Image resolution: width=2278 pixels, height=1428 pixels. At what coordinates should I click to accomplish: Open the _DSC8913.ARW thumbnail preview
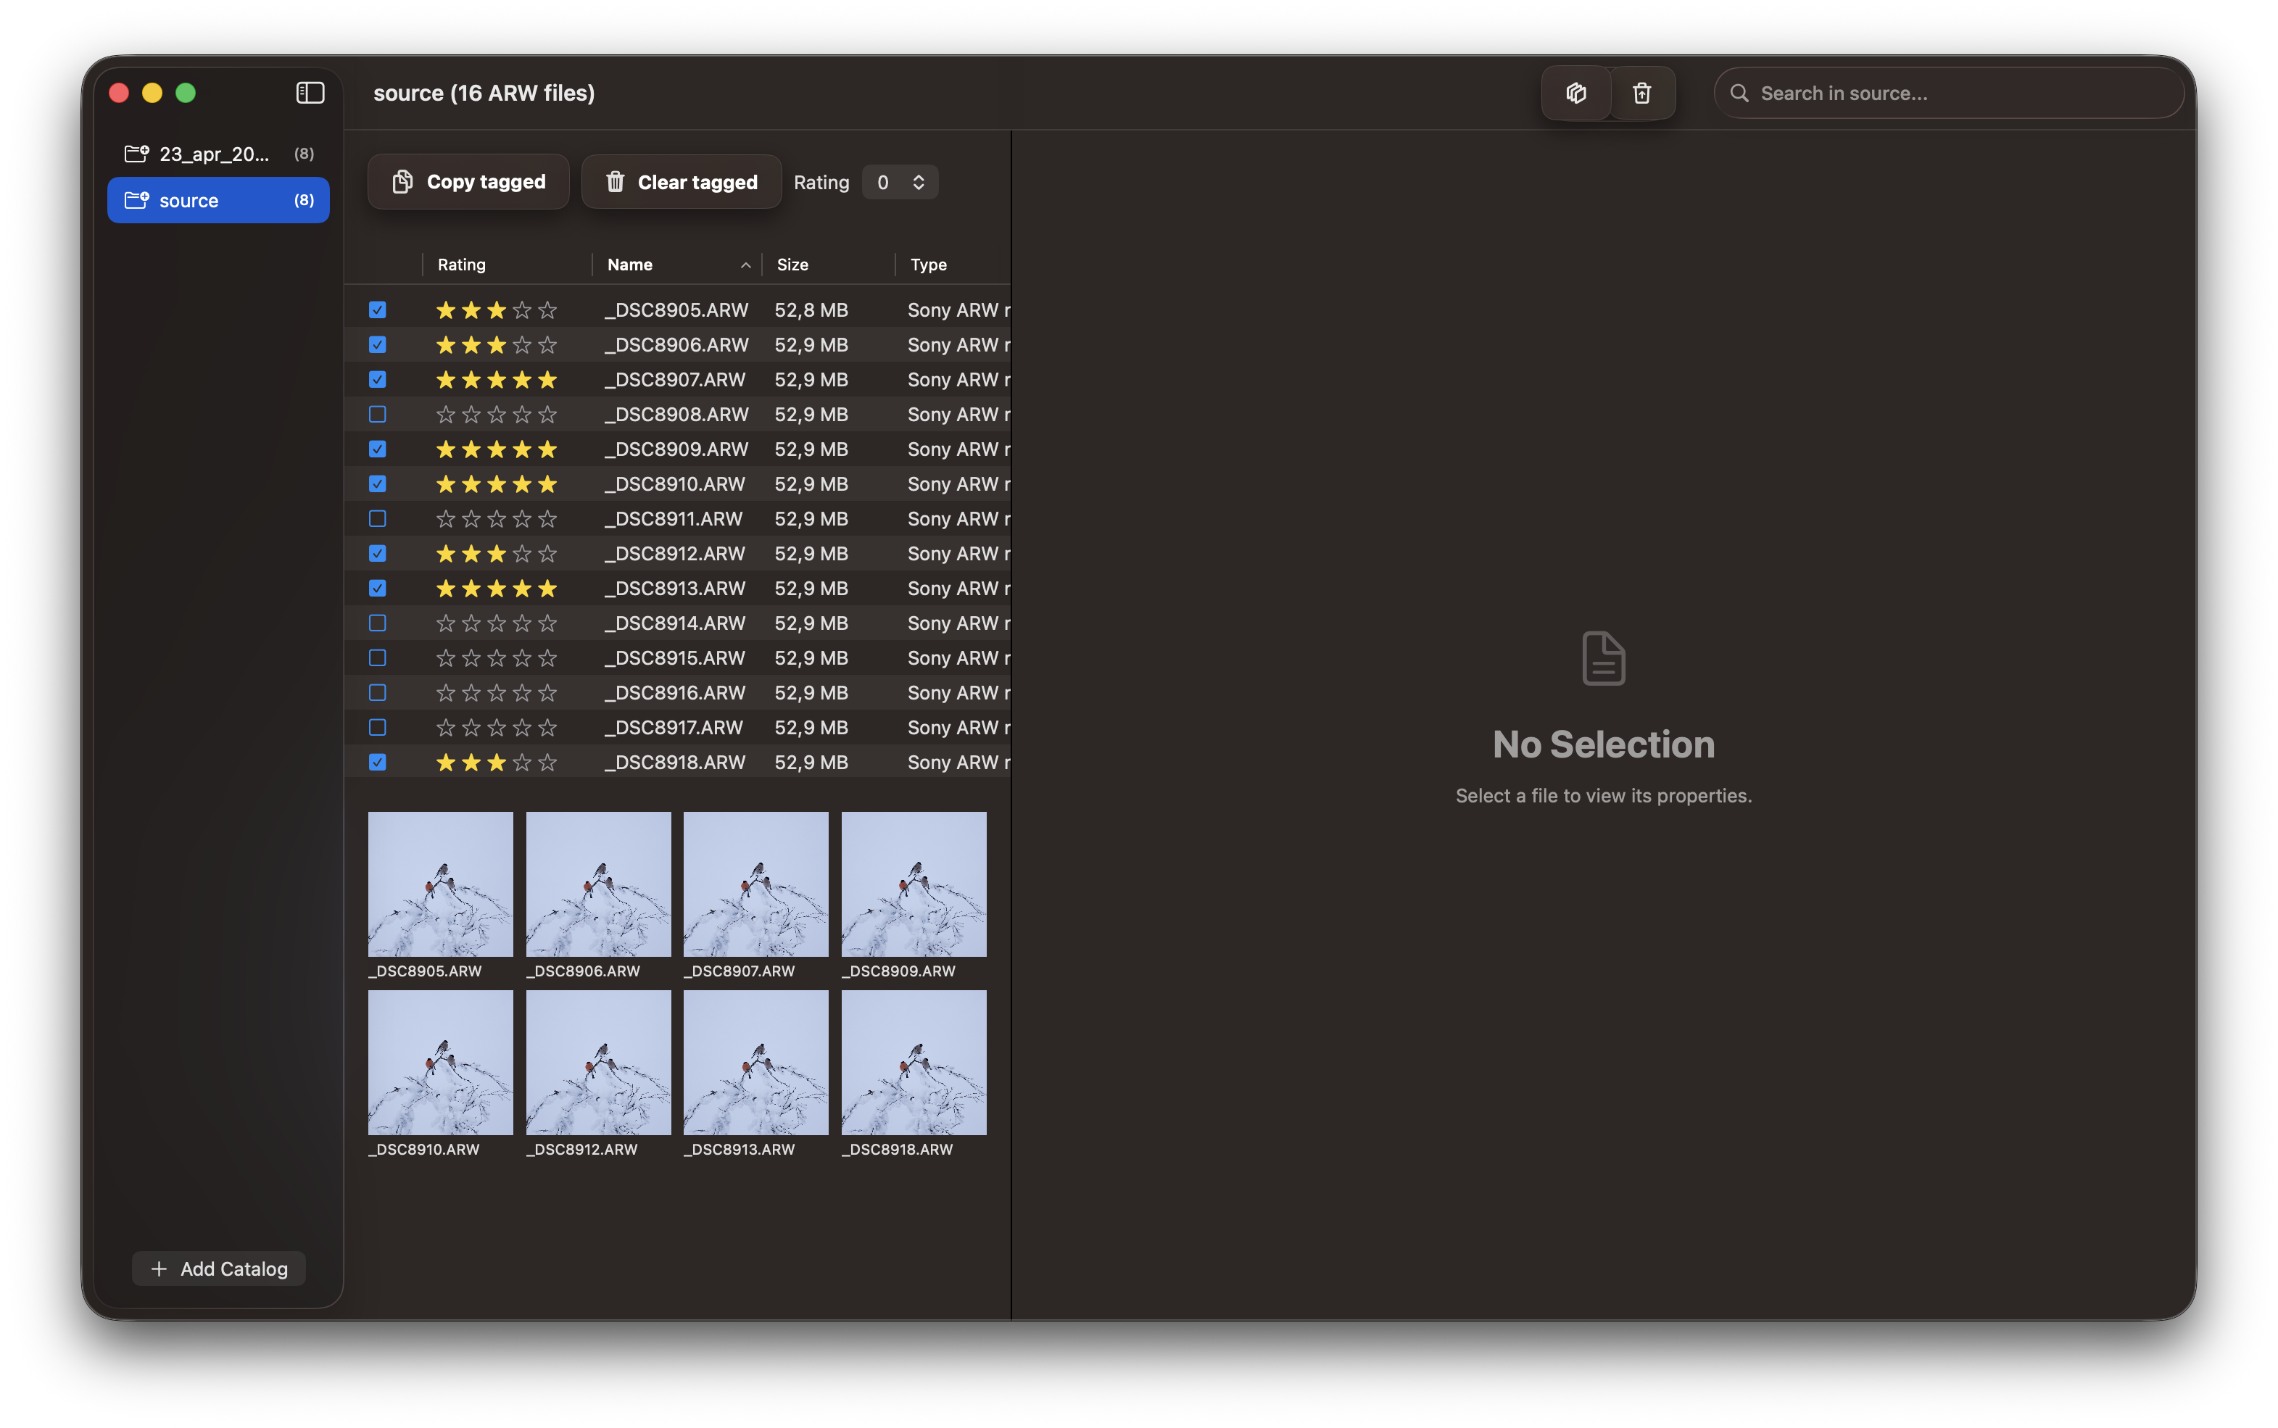point(755,1063)
